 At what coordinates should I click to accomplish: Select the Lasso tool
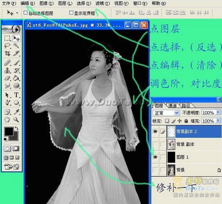(x=7, y=46)
